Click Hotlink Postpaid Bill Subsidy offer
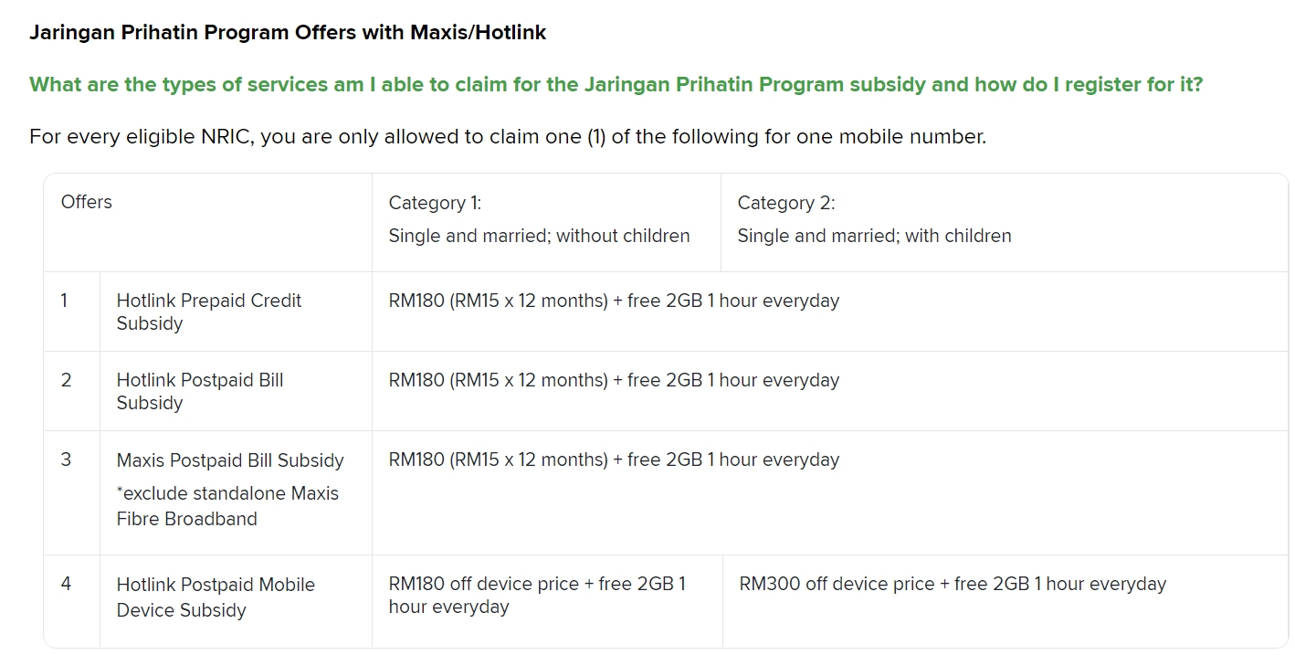 tap(200, 391)
